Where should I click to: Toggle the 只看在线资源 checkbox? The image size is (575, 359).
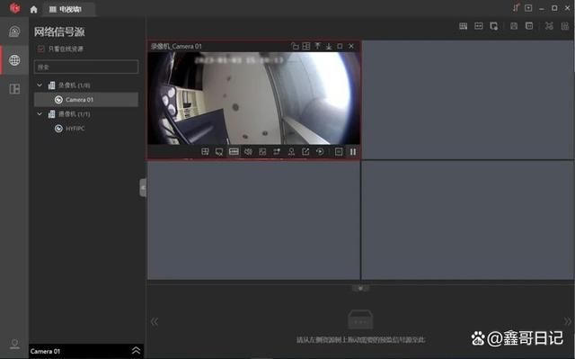(x=40, y=49)
